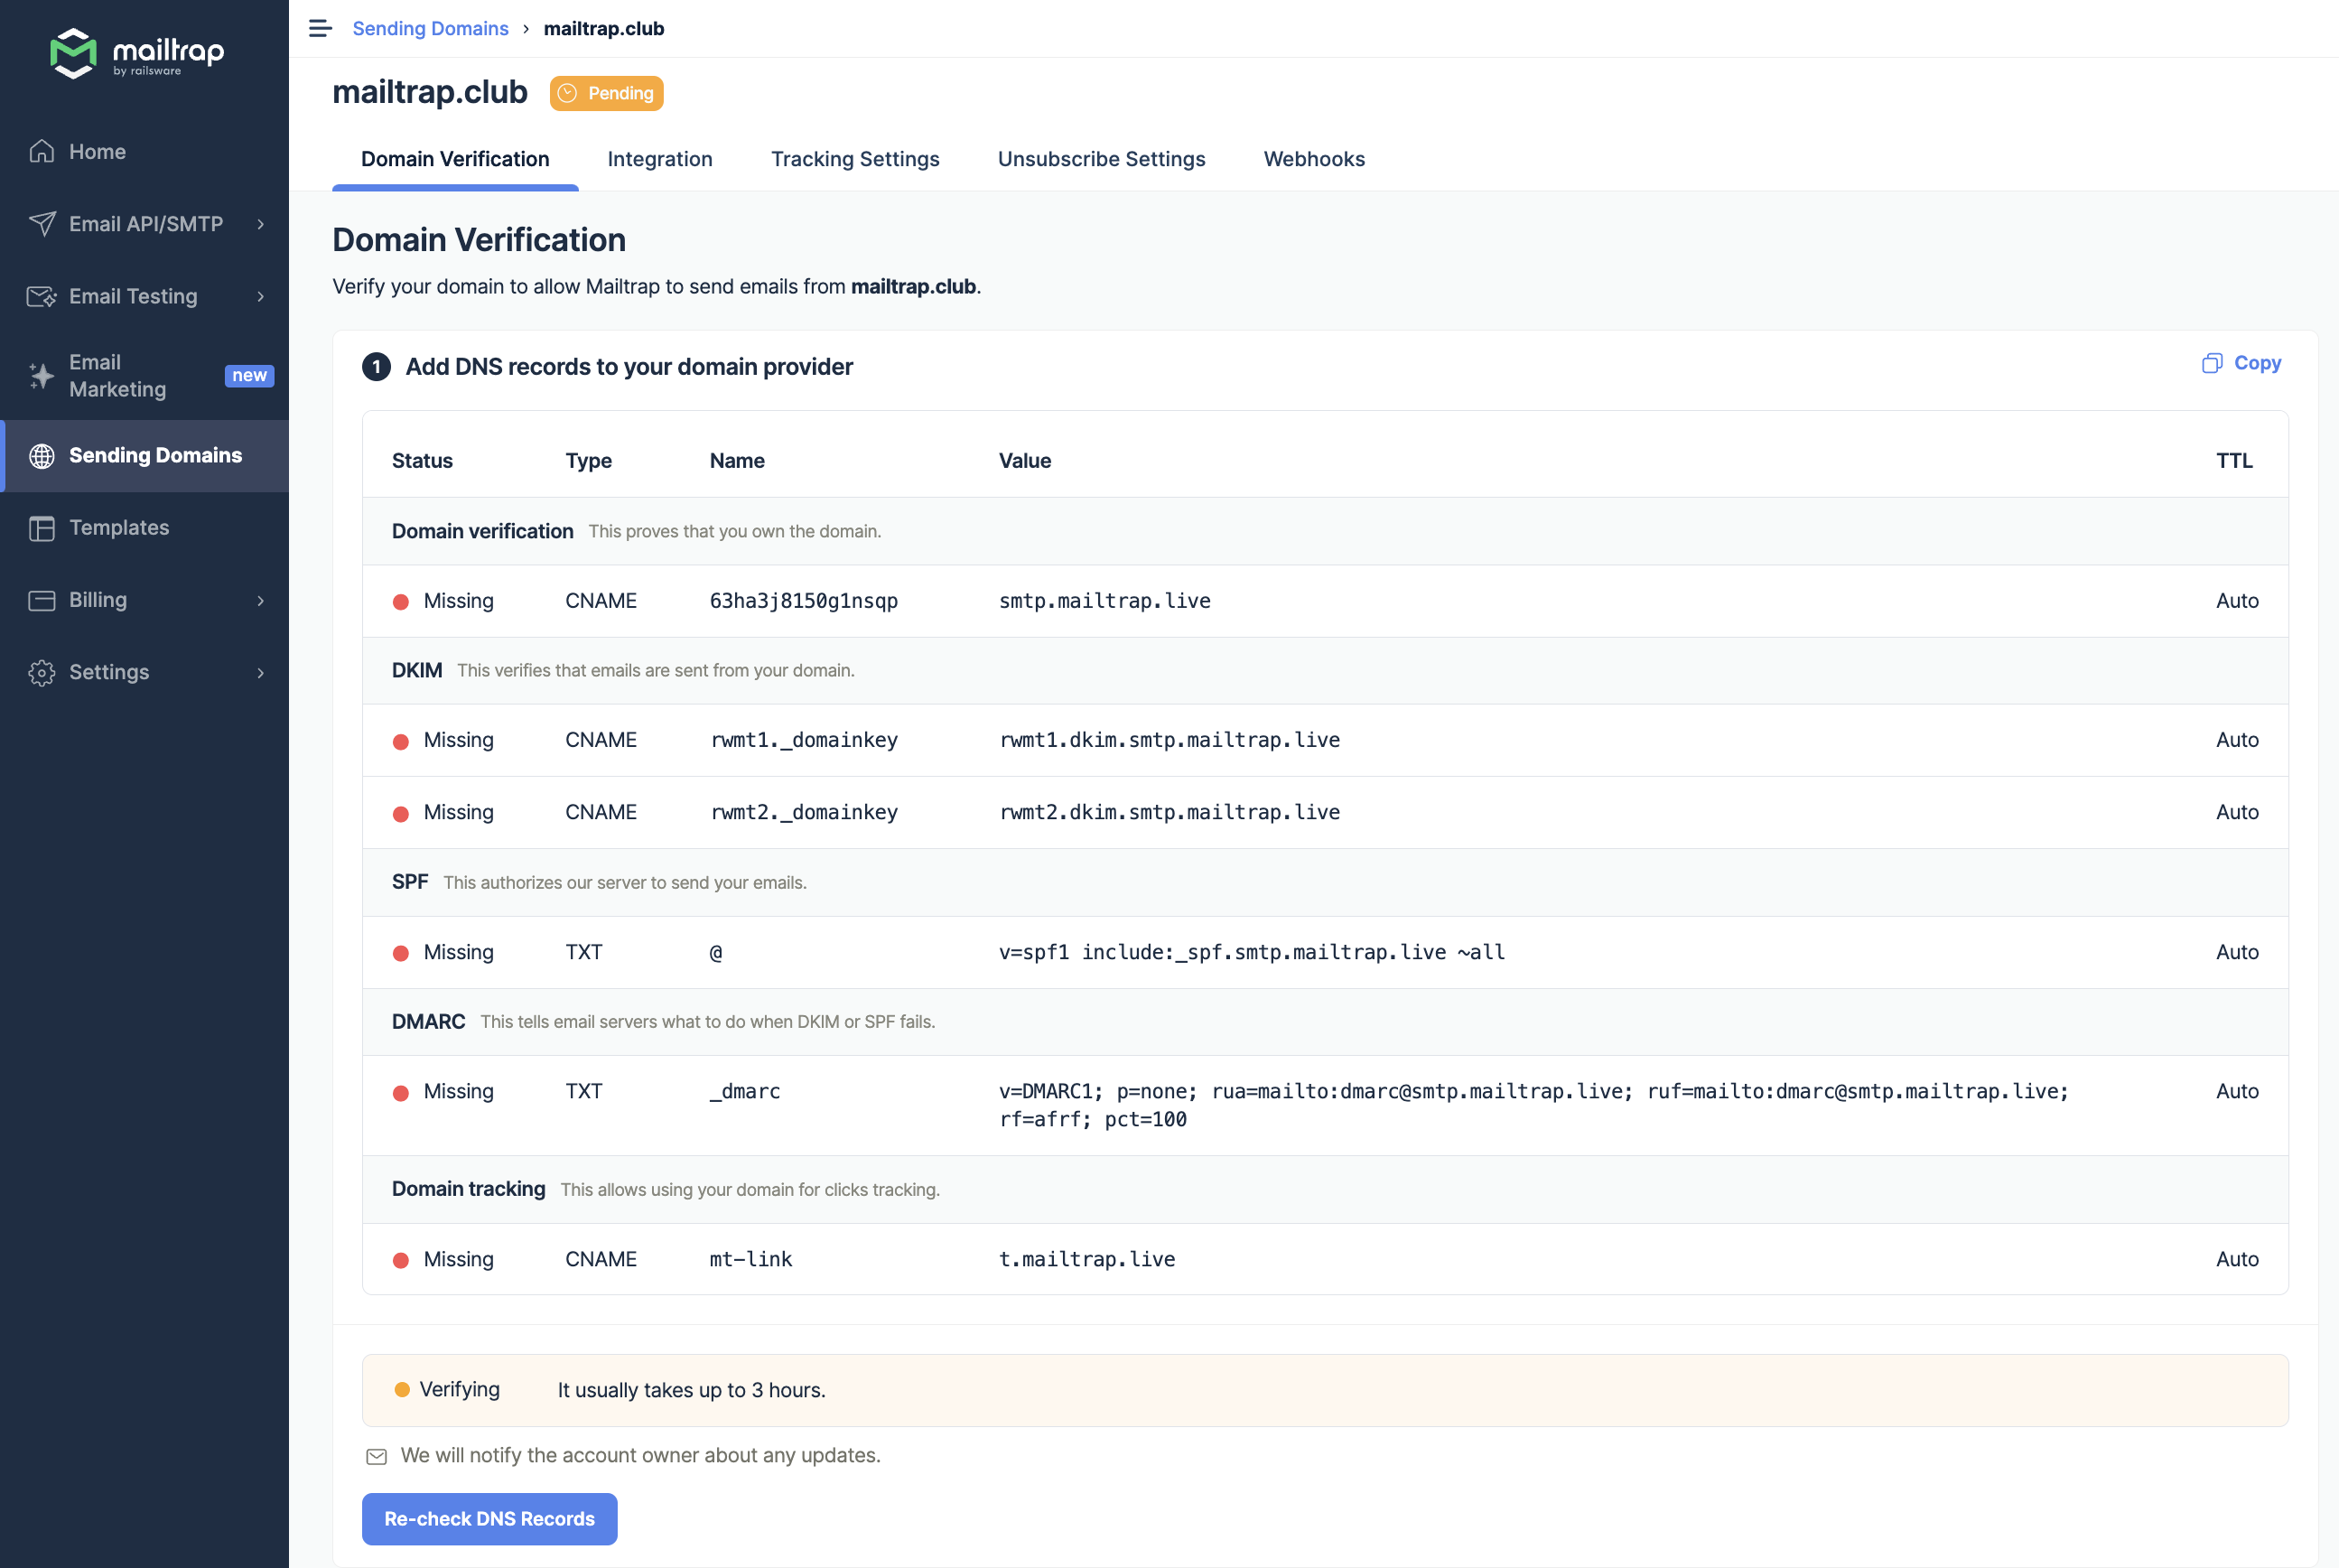Click the Settings expand arrow in sidebar
This screenshot has height=1568, width=2339.
261,672
